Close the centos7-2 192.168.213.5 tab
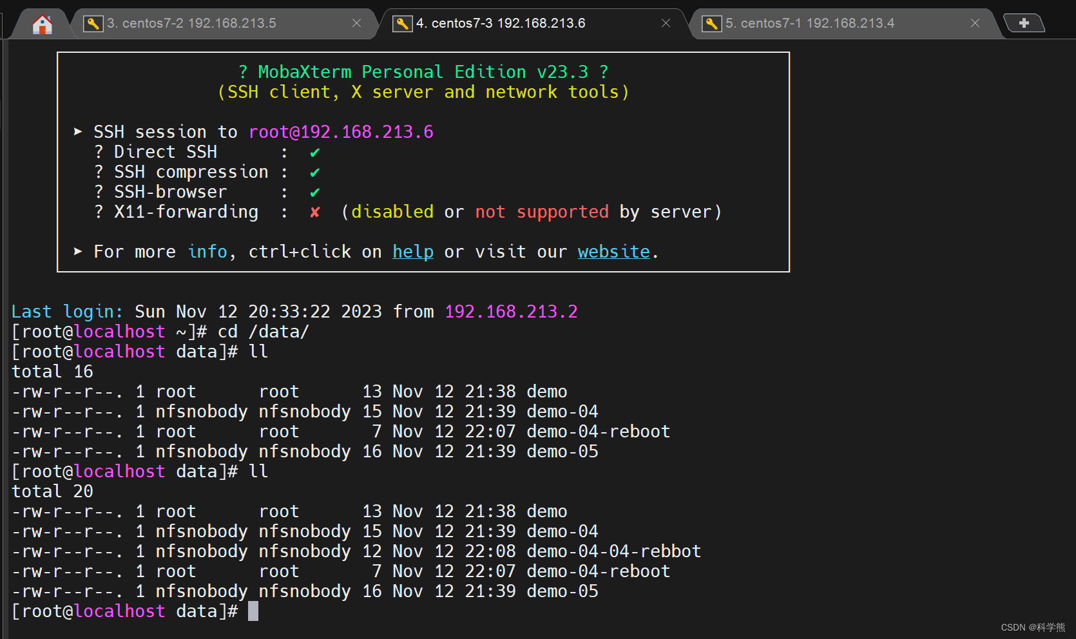 click(356, 23)
